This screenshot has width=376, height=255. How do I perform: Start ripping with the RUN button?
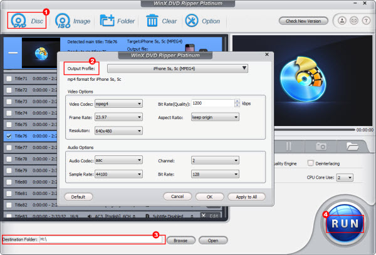pyautogui.click(x=345, y=224)
